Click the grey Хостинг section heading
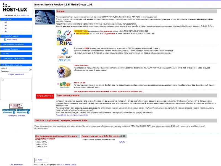The width and height of the screenshot is (221, 166). pos(136,11)
